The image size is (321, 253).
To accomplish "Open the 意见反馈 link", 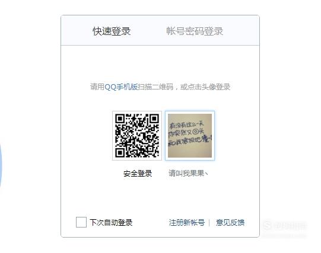I will tap(230, 222).
